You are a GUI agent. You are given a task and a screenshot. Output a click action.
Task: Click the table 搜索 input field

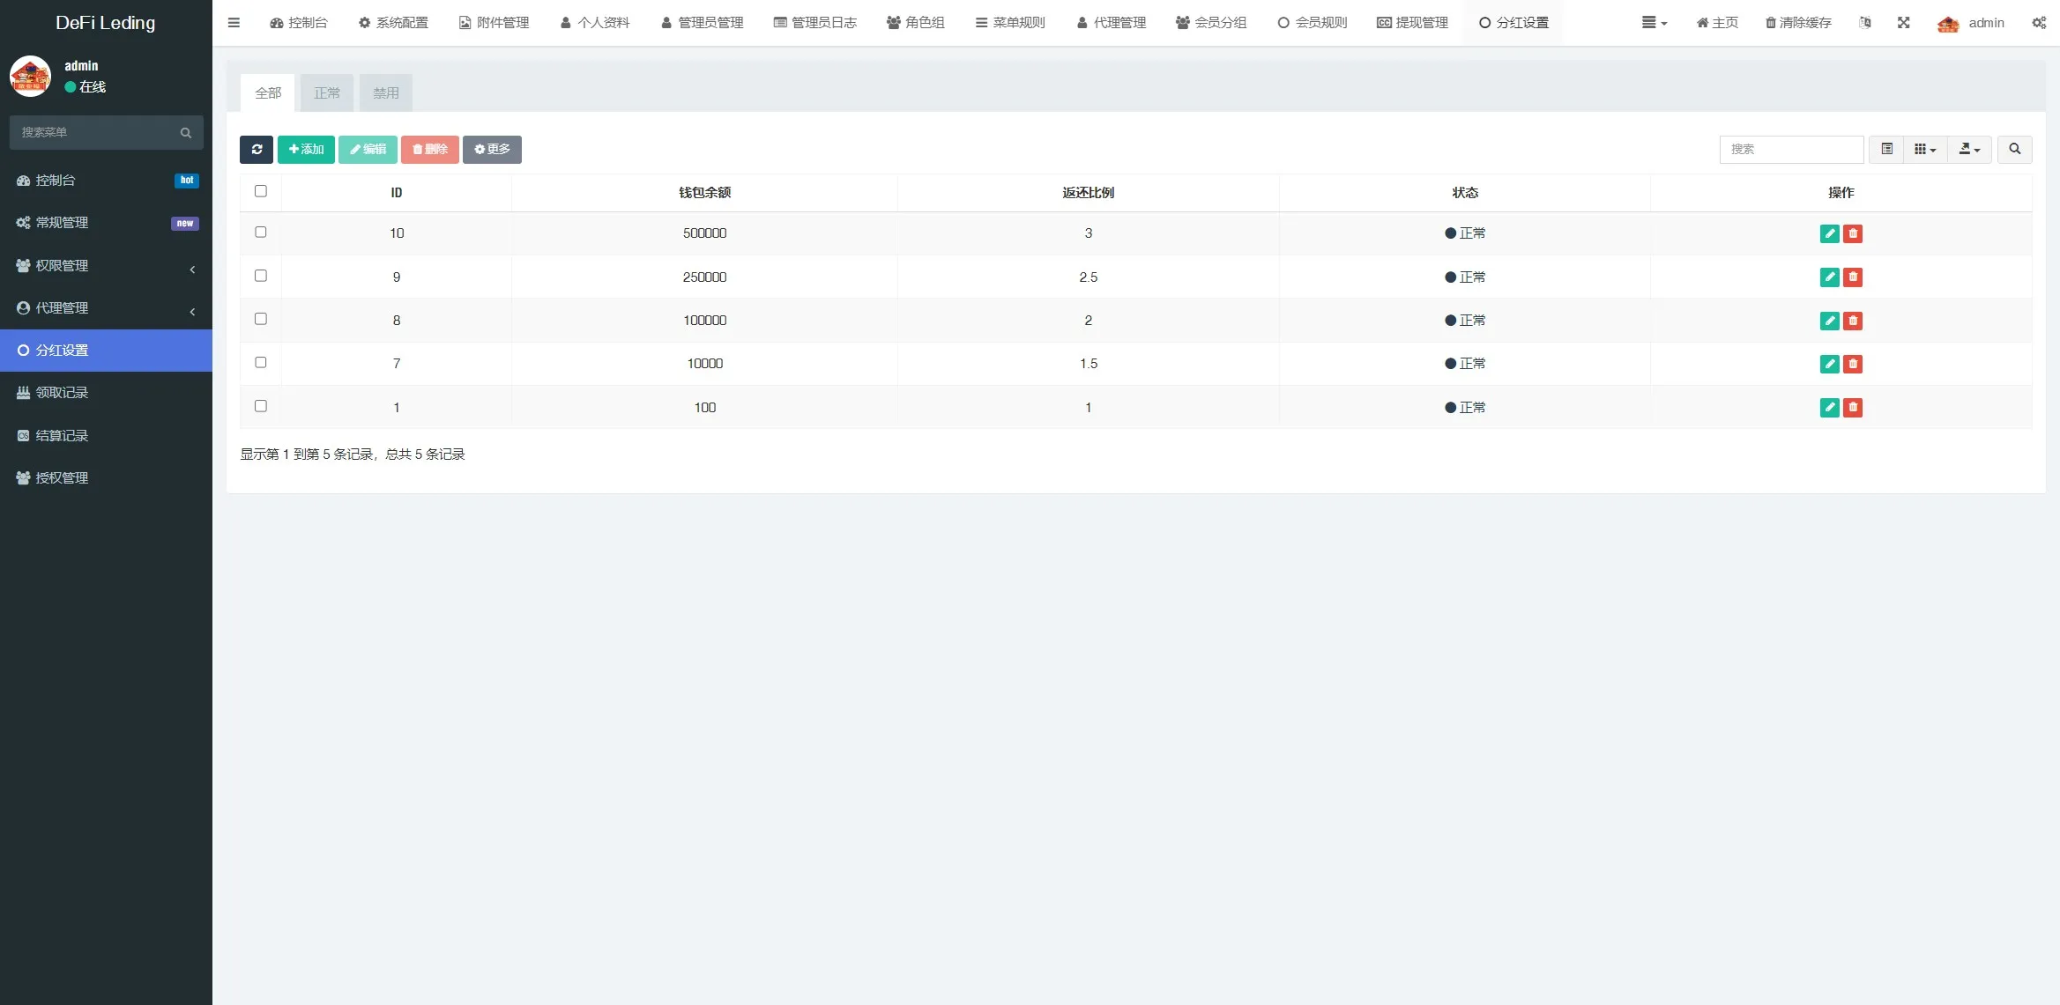pos(1790,150)
